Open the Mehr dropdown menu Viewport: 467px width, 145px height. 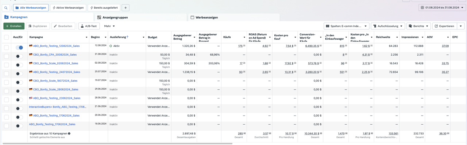pyautogui.click(x=109, y=26)
